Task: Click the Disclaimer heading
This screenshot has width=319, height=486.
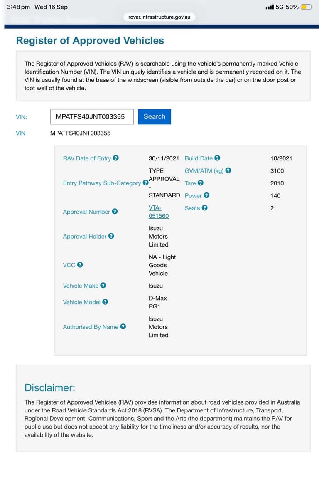Action: (x=50, y=388)
